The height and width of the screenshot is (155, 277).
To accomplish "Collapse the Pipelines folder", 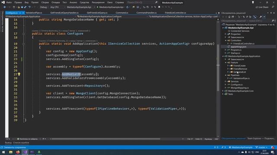I will click(225, 75).
